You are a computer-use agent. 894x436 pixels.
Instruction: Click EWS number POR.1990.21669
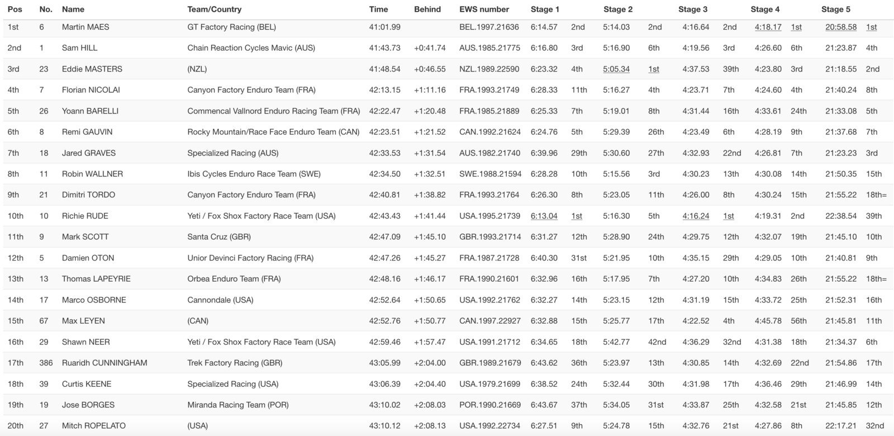click(x=490, y=405)
